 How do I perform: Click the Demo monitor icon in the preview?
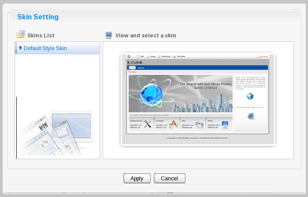[x=225, y=124]
